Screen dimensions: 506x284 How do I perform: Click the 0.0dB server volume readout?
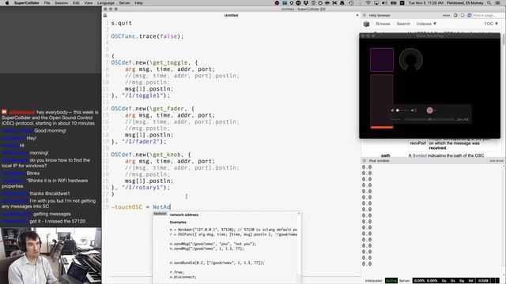click(x=483, y=281)
